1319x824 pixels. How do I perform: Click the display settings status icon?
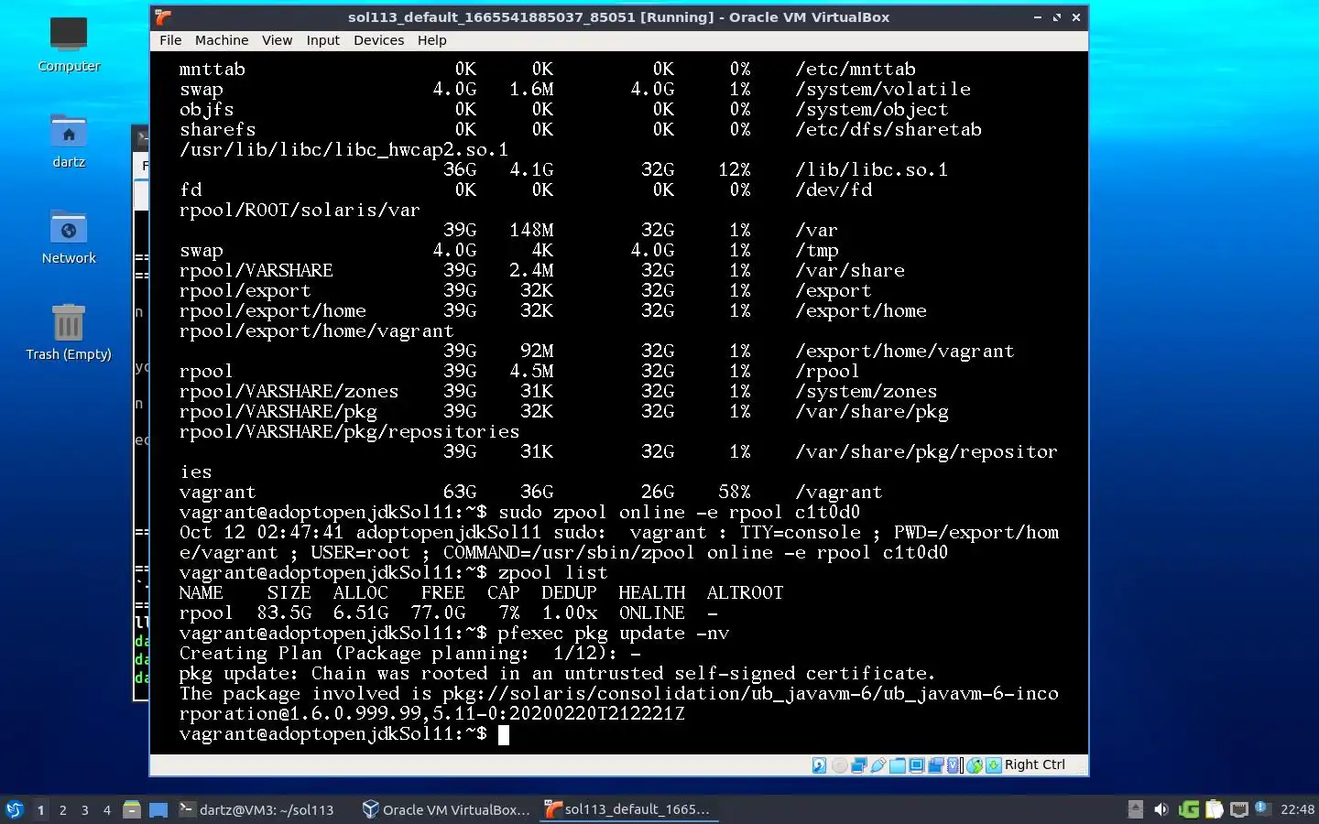[917, 765]
